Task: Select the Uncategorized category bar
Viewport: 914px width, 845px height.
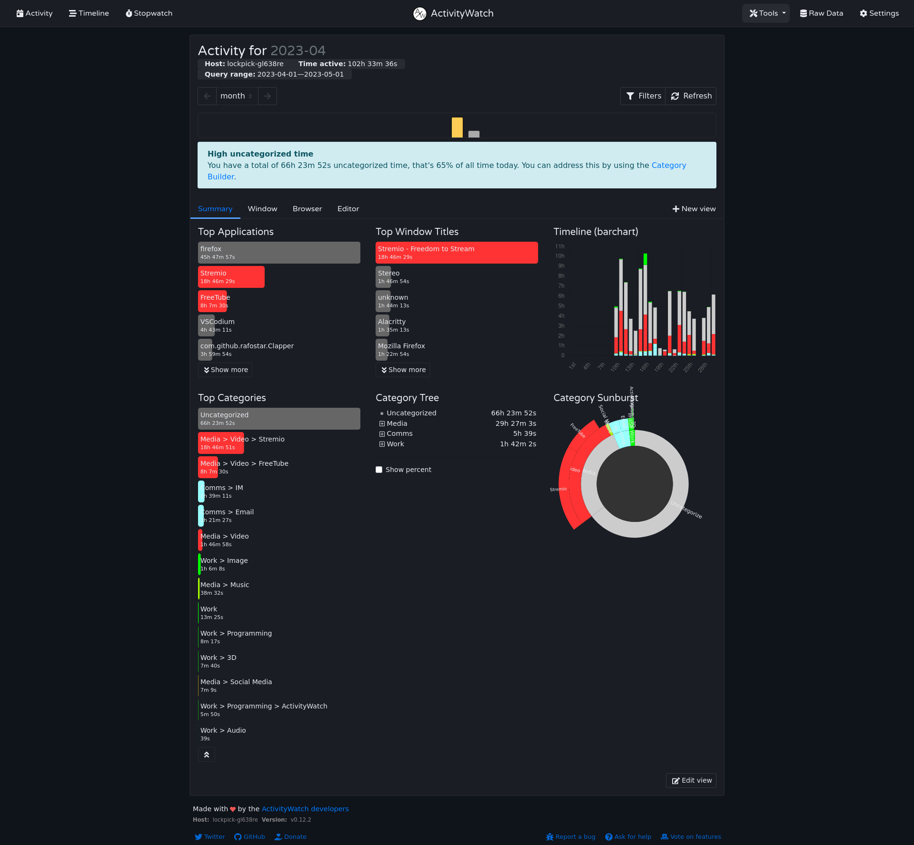Action: tap(279, 419)
